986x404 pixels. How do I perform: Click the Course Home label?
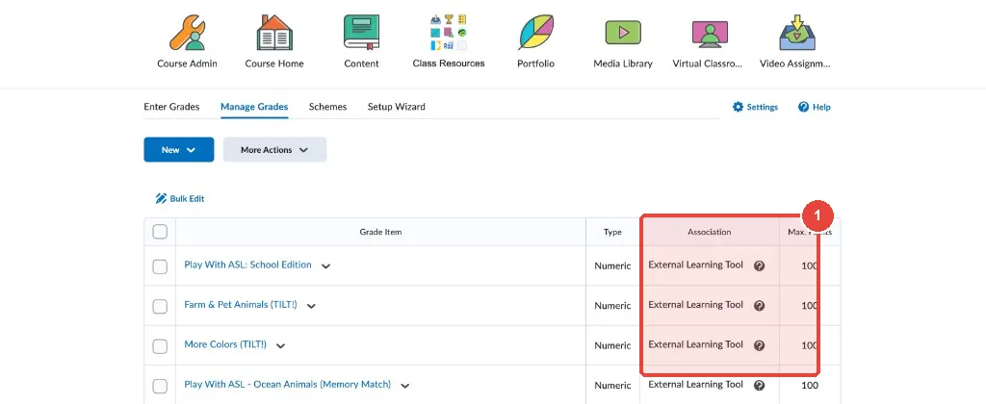(274, 63)
